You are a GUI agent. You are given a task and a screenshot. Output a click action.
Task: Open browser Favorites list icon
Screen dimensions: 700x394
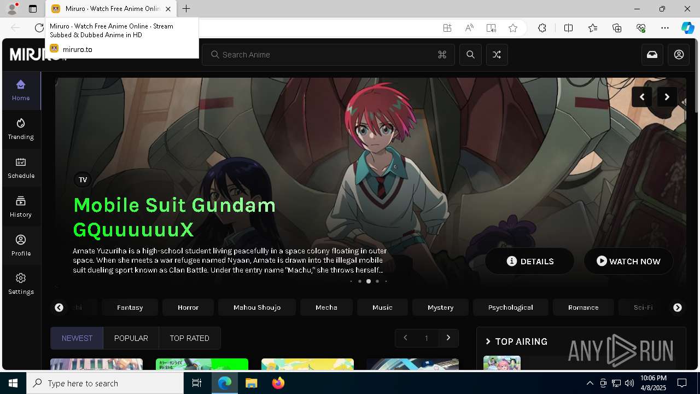593,28
